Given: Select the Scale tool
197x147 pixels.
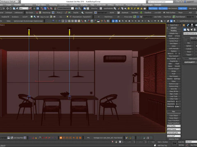Looking at the screenshot, I should pos(14,9).
